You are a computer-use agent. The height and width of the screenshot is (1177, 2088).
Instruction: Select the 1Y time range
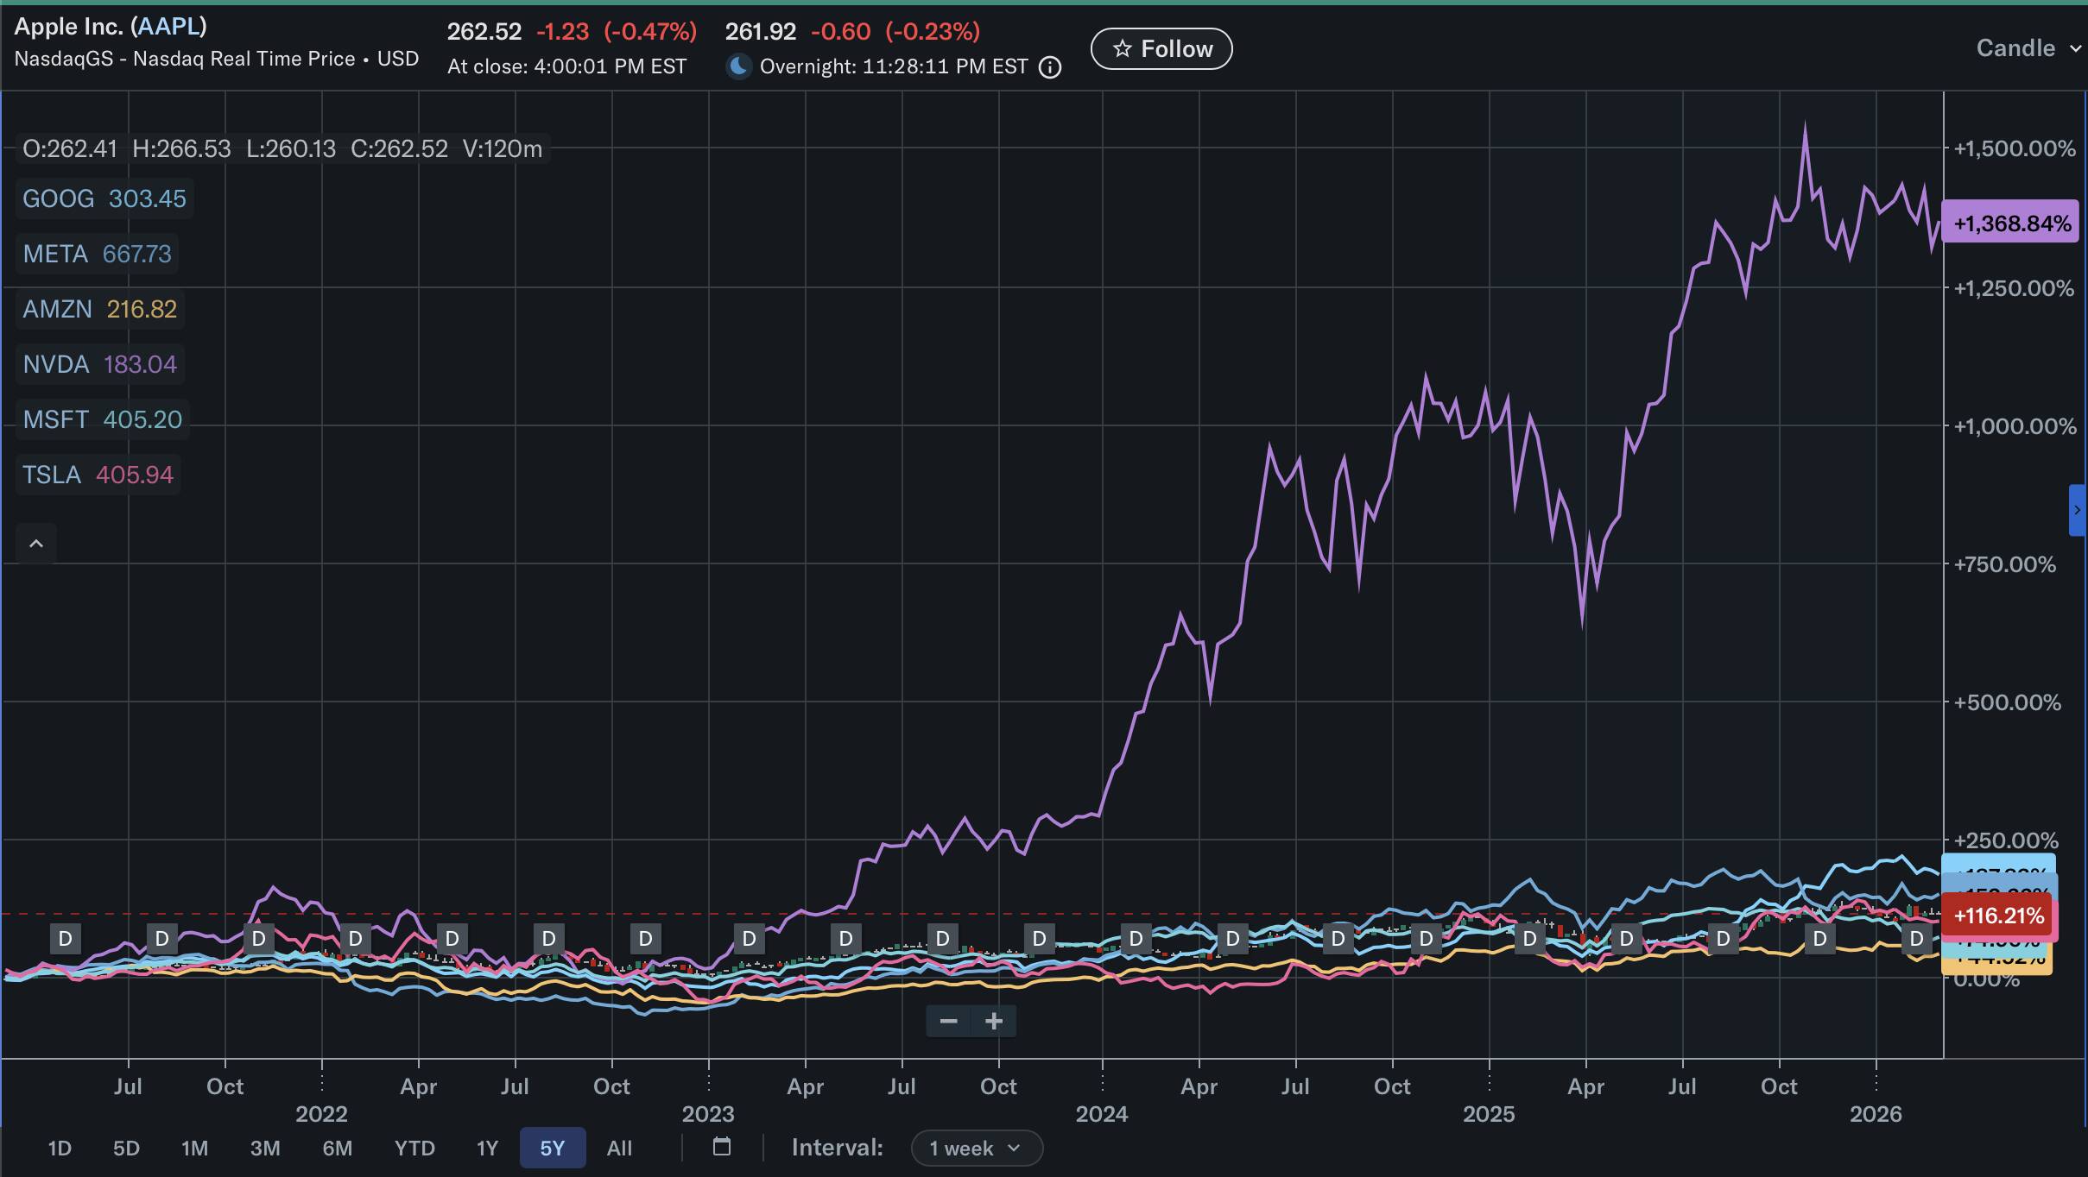coord(487,1149)
